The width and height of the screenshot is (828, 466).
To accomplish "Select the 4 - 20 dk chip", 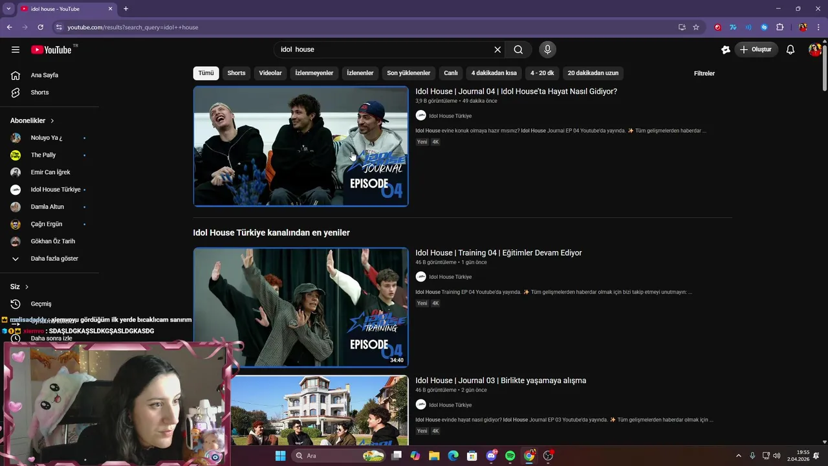I will 542,73.
